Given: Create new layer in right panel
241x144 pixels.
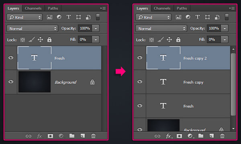Looking at the screenshot, I should [x=212, y=136].
